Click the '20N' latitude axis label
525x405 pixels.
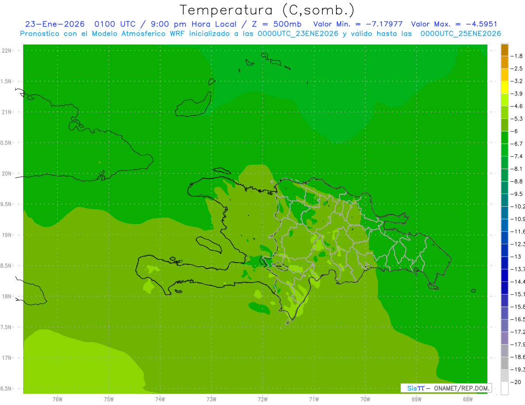point(7,173)
